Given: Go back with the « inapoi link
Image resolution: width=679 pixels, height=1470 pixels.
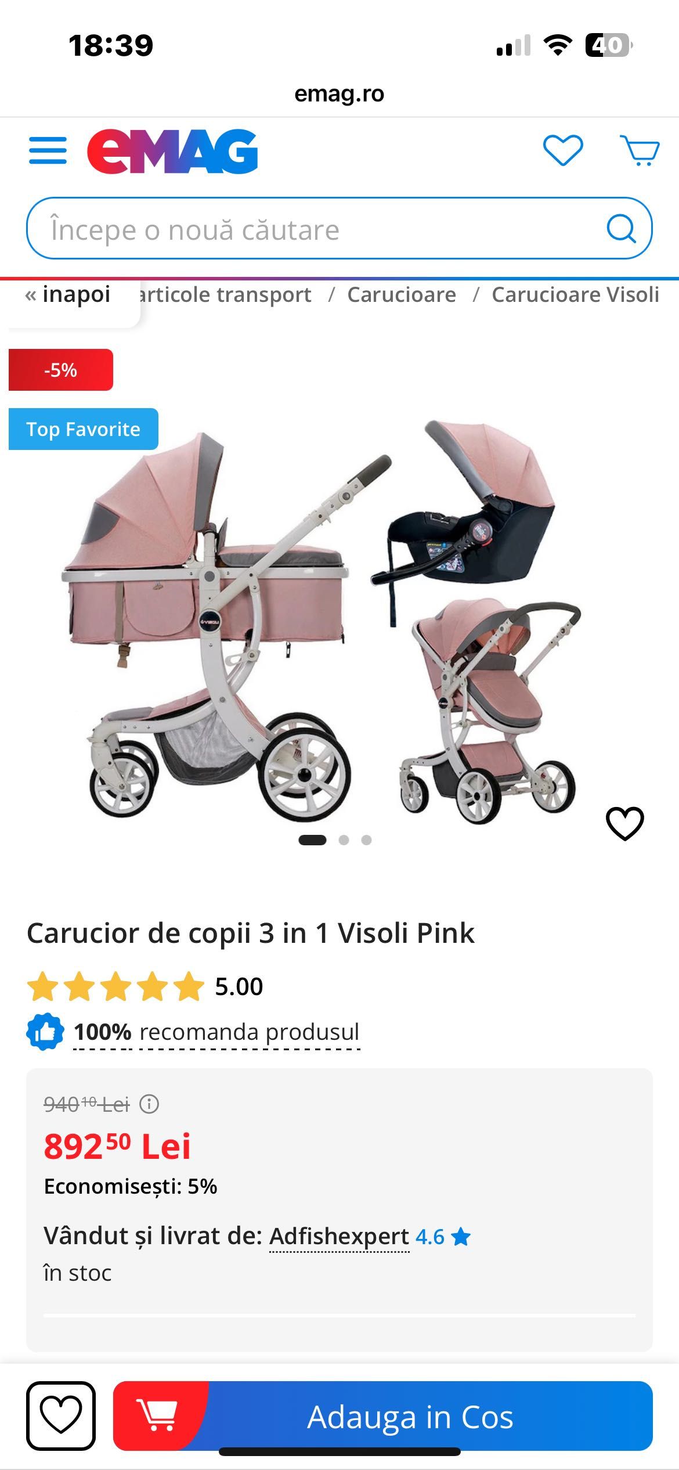Looking at the screenshot, I should [68, 294].
